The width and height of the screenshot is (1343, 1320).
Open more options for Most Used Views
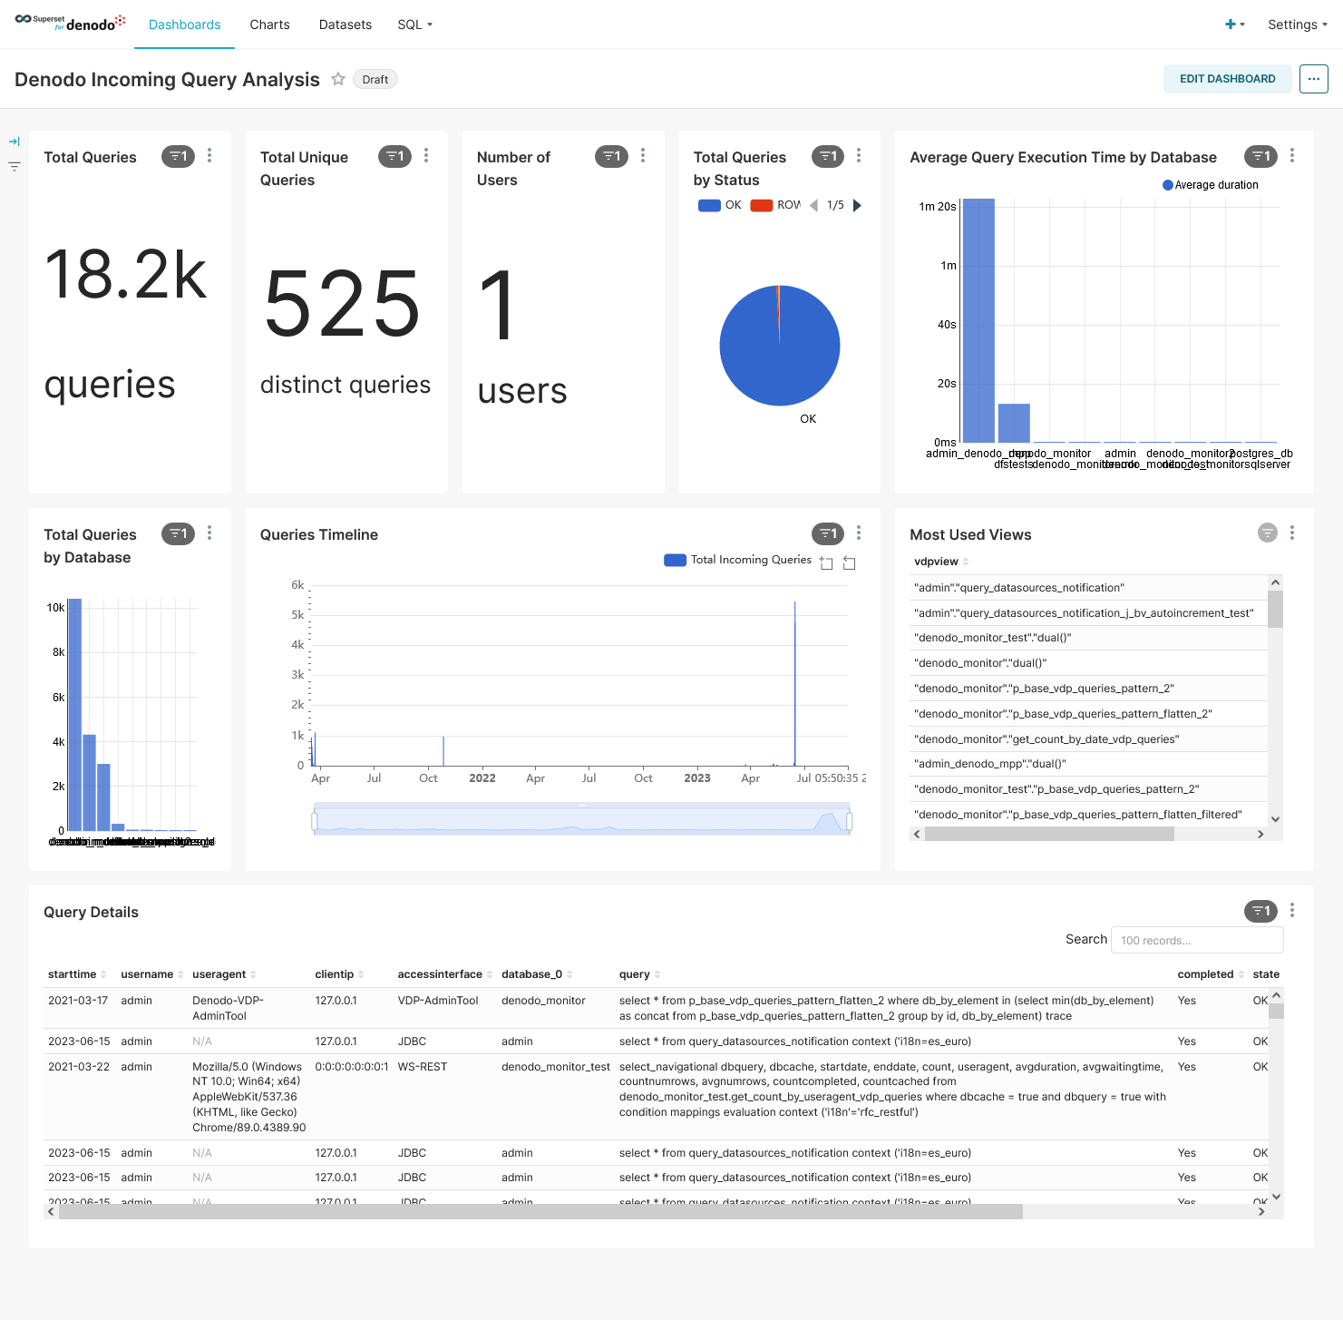click(x=1292, y=533)
